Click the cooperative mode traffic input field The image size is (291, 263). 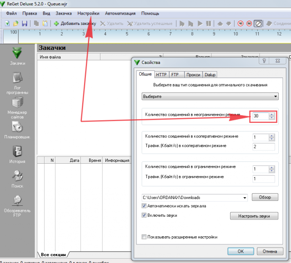[x=264, y=146]
